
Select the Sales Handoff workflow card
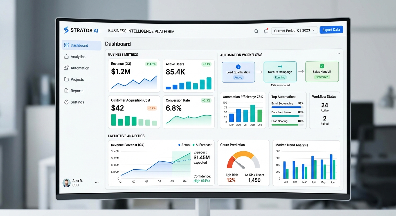(x=322, y=71)
